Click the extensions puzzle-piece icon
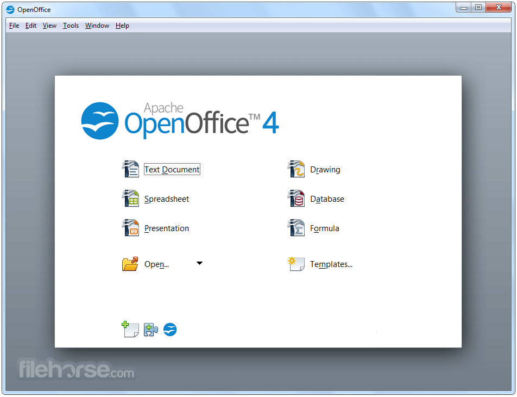The height and width of the screenshot is (397, 517). point(151,330)
